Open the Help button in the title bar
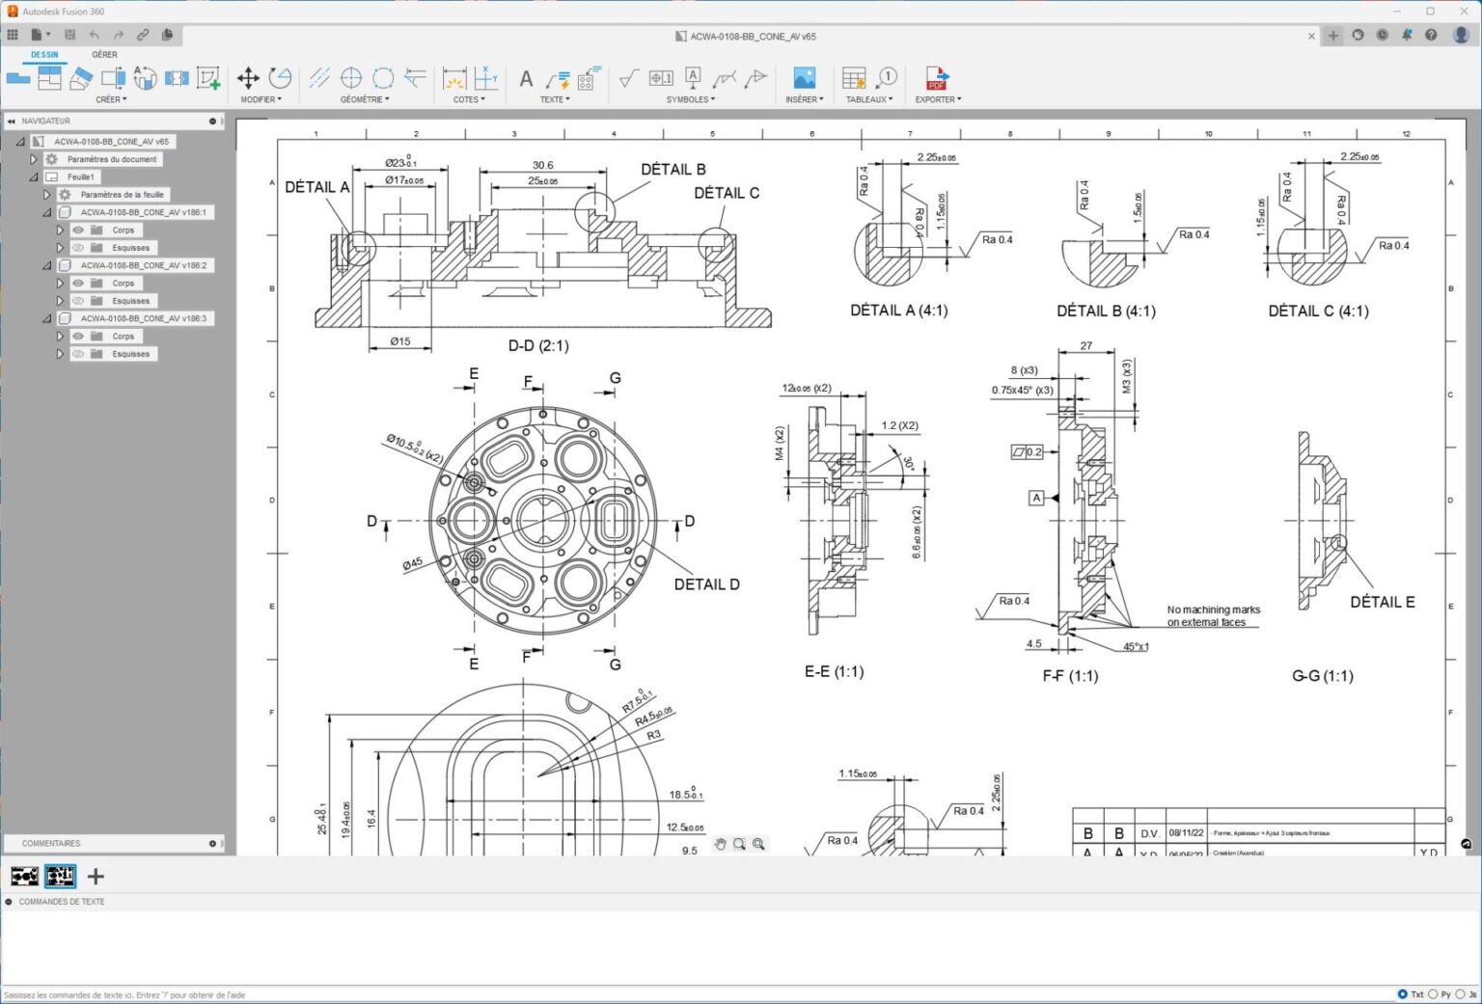Screen dimensions: 1482x1004 tap(1433, 36)
